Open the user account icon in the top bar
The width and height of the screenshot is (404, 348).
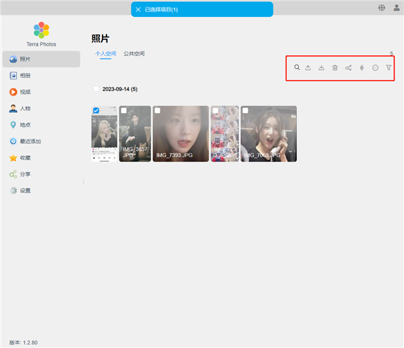pos(397,7)
